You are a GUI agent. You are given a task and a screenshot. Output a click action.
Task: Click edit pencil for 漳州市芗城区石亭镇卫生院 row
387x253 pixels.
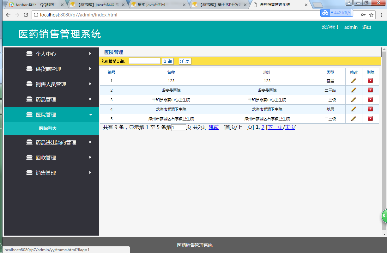tap(354, 119)
